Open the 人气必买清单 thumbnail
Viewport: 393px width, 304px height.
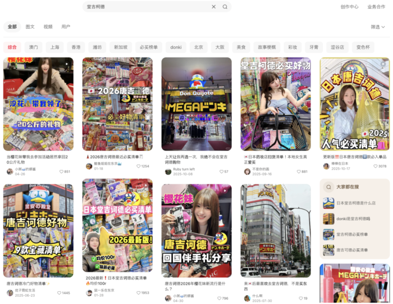point(355,104)
